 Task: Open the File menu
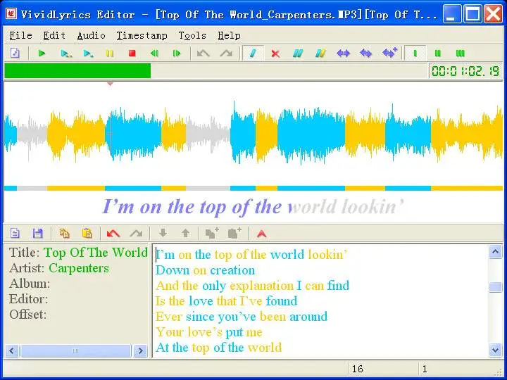pyautogui.click(x=20, y=36)
